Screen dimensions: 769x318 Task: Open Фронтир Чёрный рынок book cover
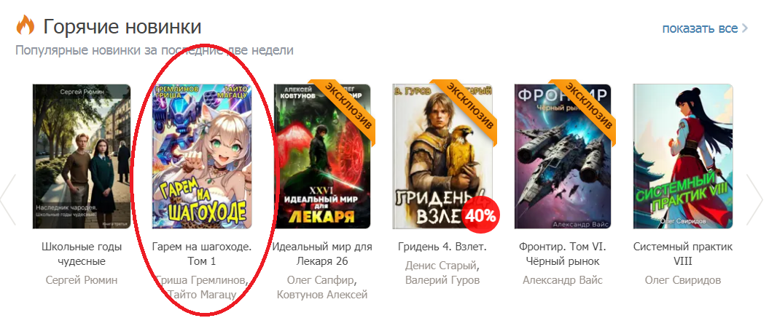tap(563, 156)
